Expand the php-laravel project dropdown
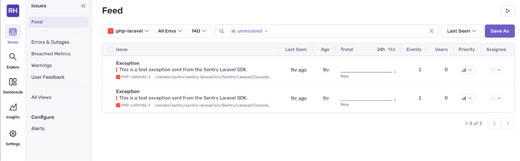 pos(128,31)
